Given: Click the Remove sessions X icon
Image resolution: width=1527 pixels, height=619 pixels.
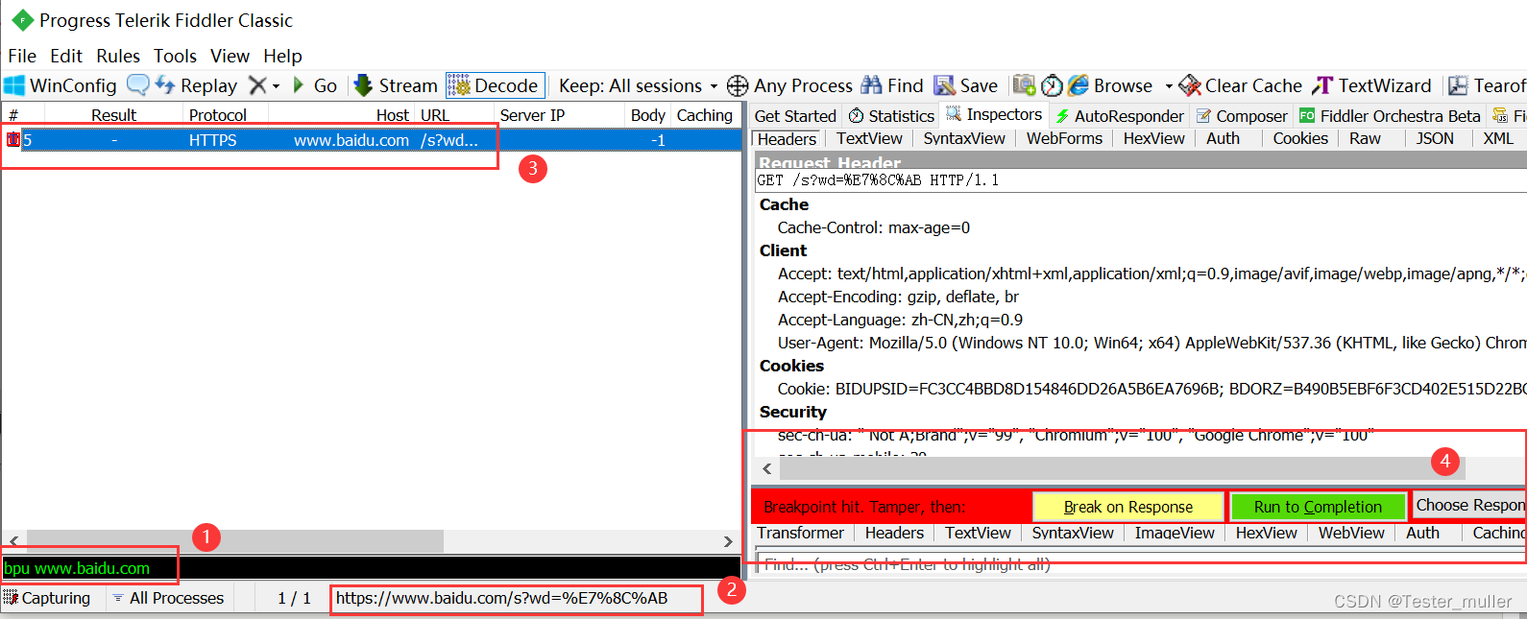Looking at the screenshot, I should [x=257, y=85].
